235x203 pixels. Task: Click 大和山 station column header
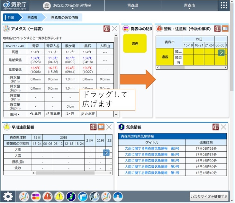(105, 46)
